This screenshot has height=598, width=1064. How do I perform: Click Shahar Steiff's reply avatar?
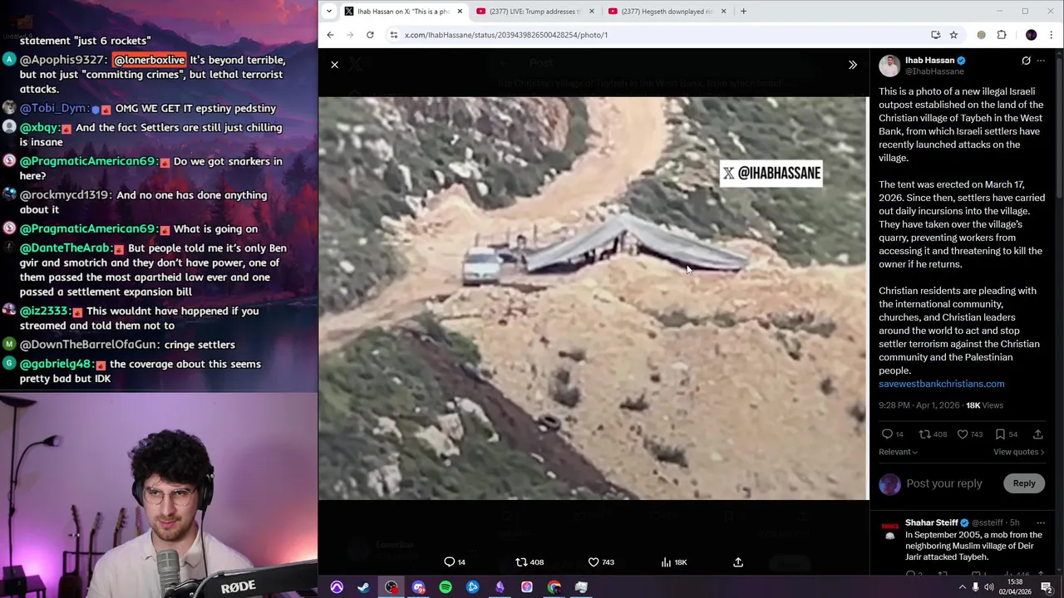pyautogui.click(x=889, y=532)
